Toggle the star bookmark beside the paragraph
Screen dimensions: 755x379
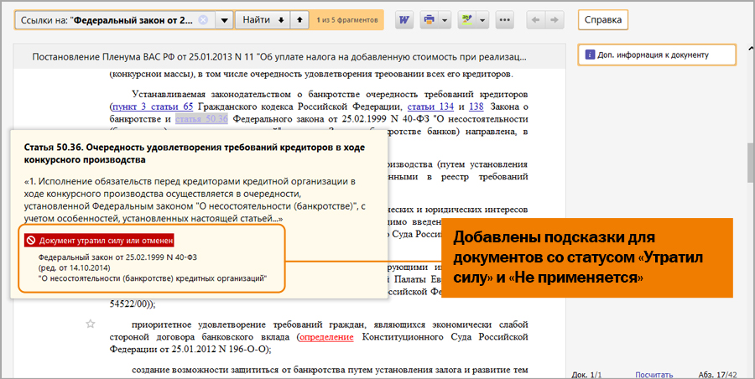point(91,323)
